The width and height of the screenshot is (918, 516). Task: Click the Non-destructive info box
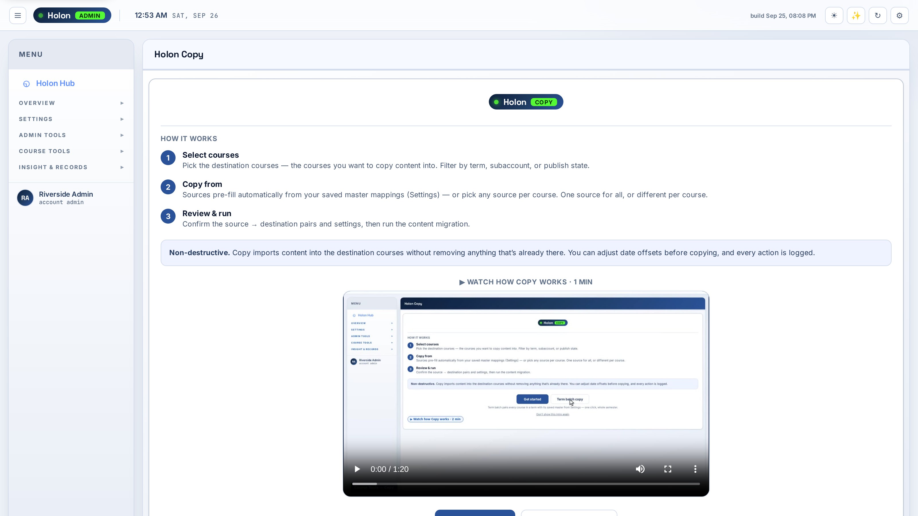click(526, 253)
